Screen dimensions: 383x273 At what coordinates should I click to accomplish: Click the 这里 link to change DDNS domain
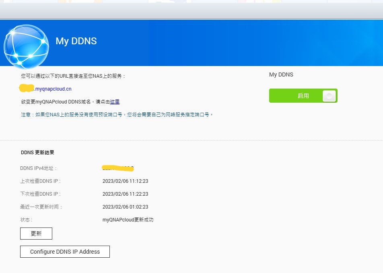tap(115, 102)
